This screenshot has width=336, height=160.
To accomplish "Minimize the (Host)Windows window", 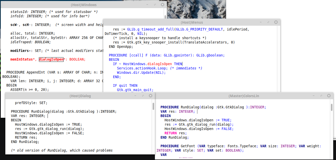I will coord(147,5).
